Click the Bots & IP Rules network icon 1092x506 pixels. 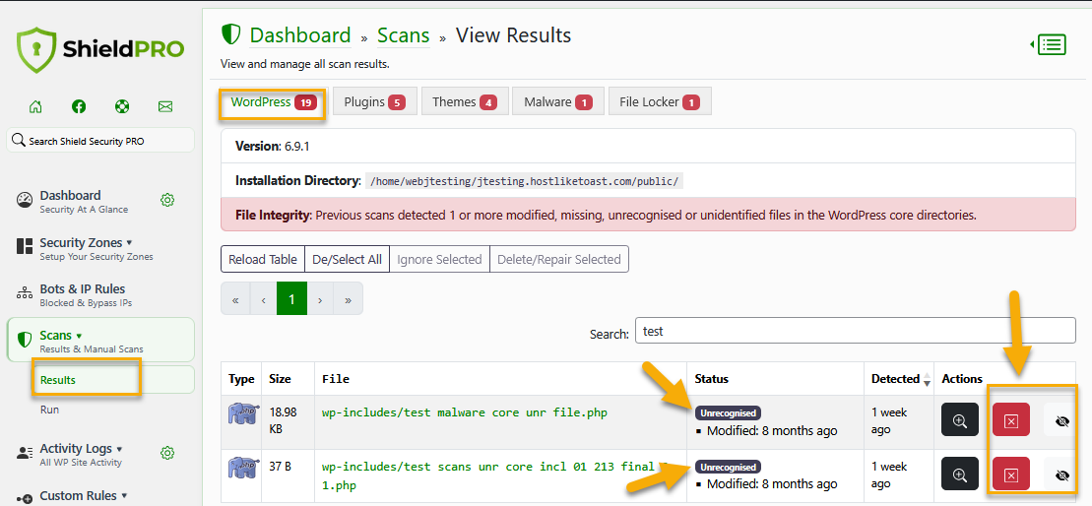click(x=25, y=293)
